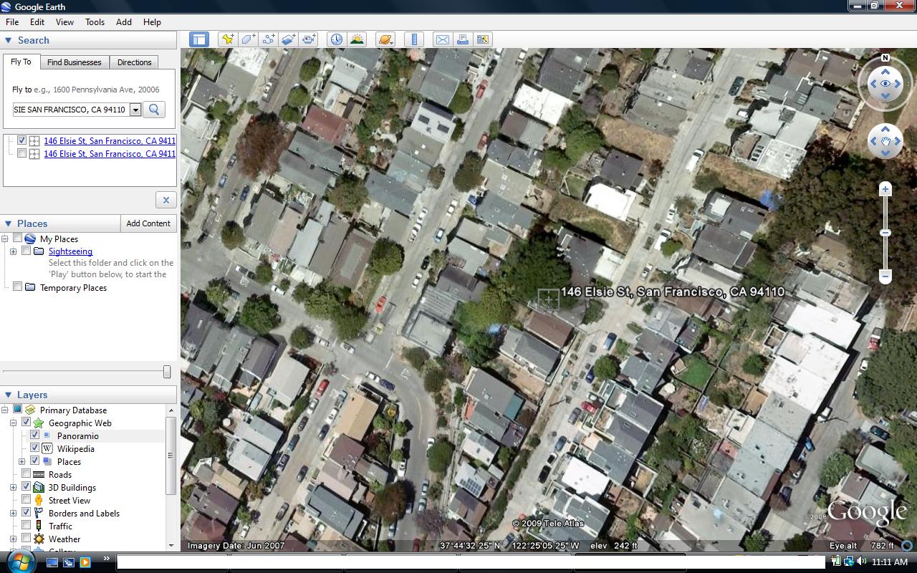Click the Record a Tour camera icon

(x=309, y=39)
